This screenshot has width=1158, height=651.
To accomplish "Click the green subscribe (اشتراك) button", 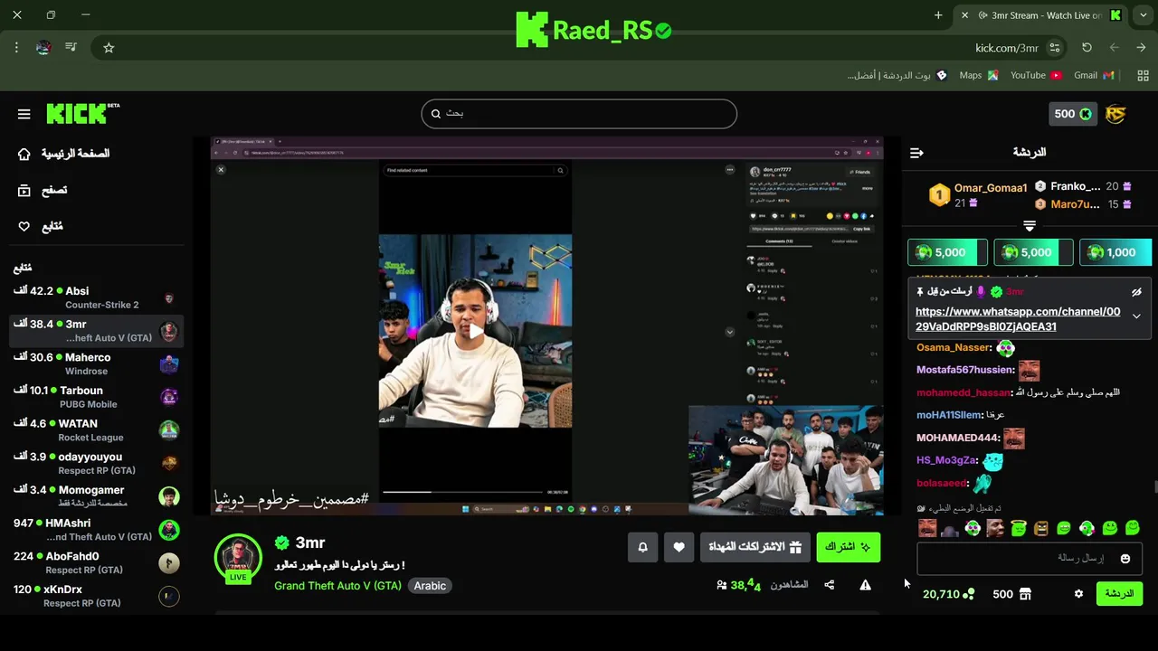I will [848, 547].
